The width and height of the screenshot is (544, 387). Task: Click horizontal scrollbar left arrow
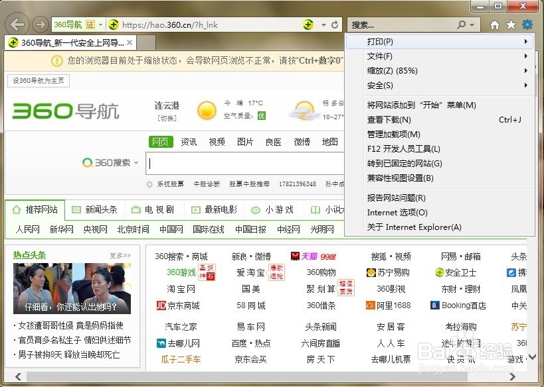(19, 376)
